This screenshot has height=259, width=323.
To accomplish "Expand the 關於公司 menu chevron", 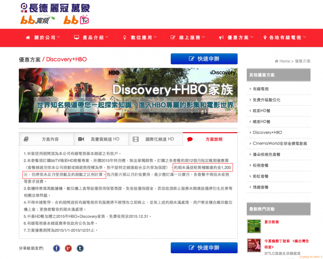I will pos(58,37).
